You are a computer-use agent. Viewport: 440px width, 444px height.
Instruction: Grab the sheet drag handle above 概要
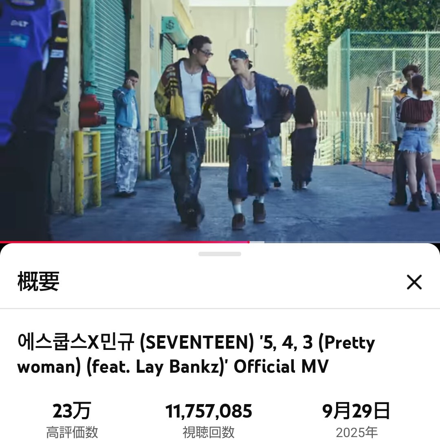(220, 254)
